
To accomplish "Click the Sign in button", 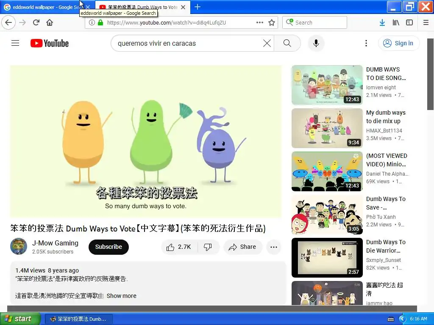I will pos(398,43).
